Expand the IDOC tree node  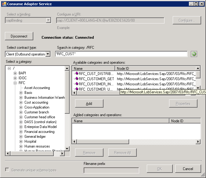[x=15, y=78]
